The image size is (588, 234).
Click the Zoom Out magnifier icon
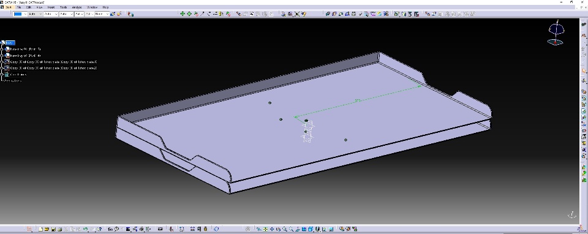pos(292,229)
